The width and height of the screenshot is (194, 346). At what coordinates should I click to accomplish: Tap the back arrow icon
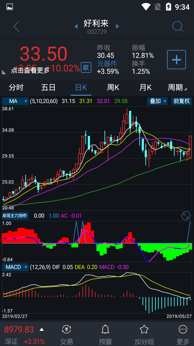click(x=16, y=26)
